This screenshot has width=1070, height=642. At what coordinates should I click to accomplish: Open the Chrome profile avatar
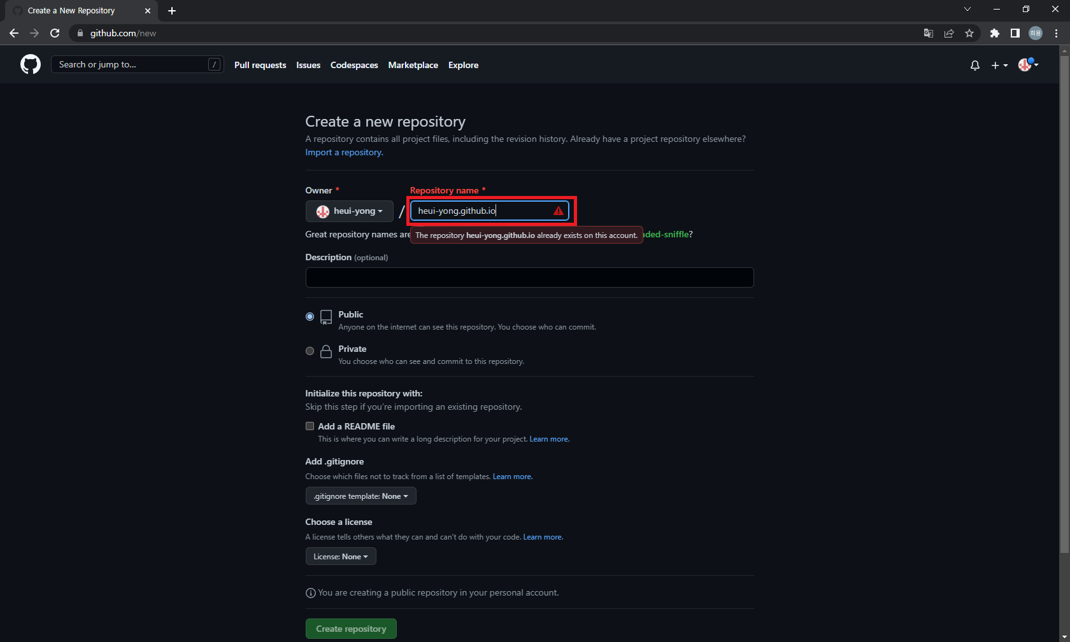coord(1036,33)
